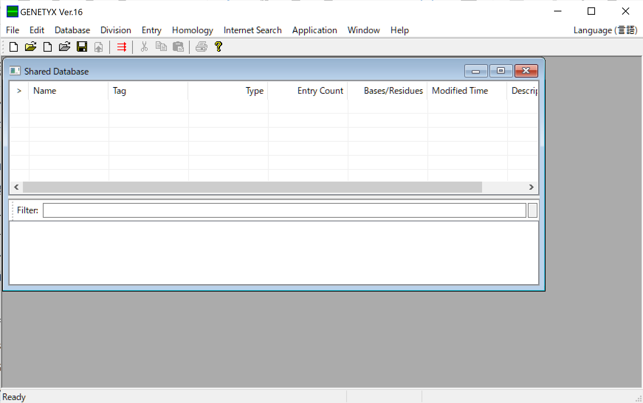
Task: Click the horizontal scrollbar left arrow
Action: (x=16, y=187)
